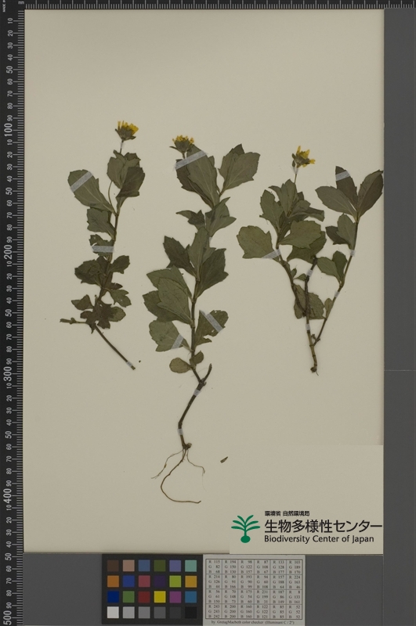Viewport: 416px width, 626px height.
Task: Click table cell "R 98 G 122 B 157"
Action: pyautogui.click(x=246, y=567)
